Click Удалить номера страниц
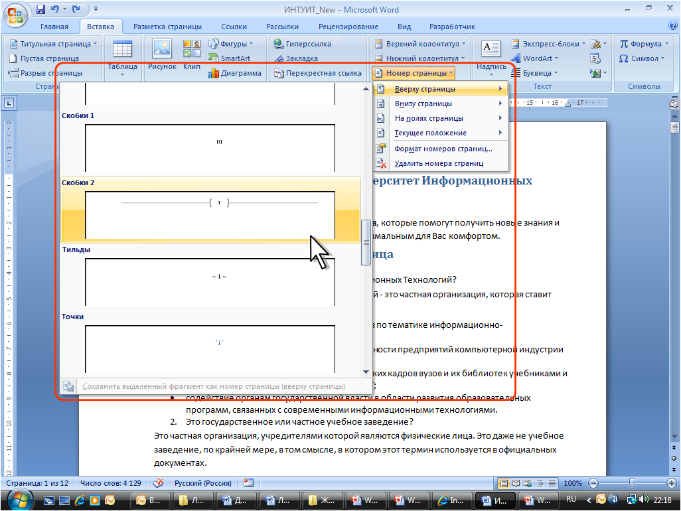 pos(440,164)
